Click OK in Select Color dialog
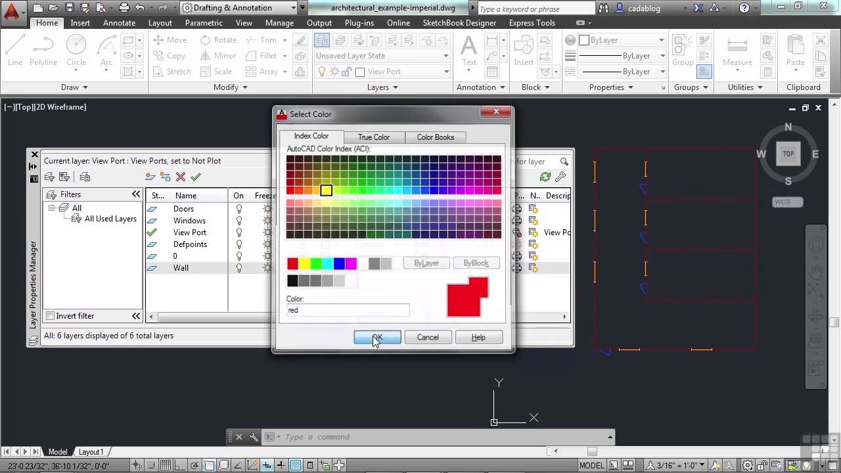This screenshot has width=841, height=473. 377,337
